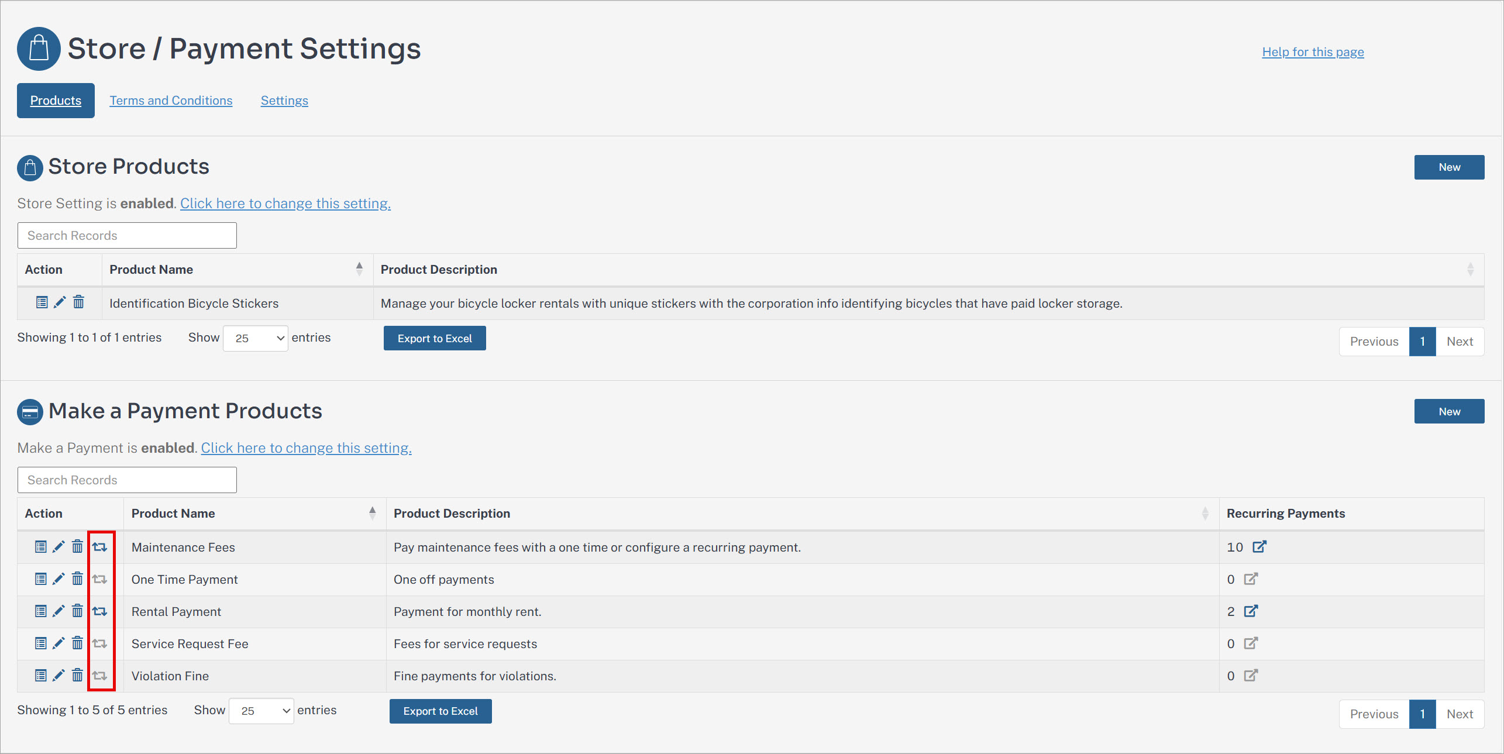Click New button in Store Products
This screenshot has height=754, width=1504.
1449,167
